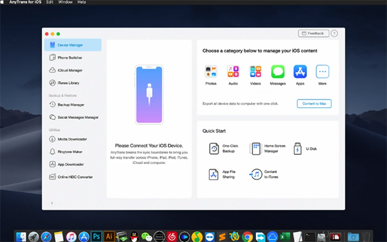Start One-Click Backup

(x=223, y=148)
